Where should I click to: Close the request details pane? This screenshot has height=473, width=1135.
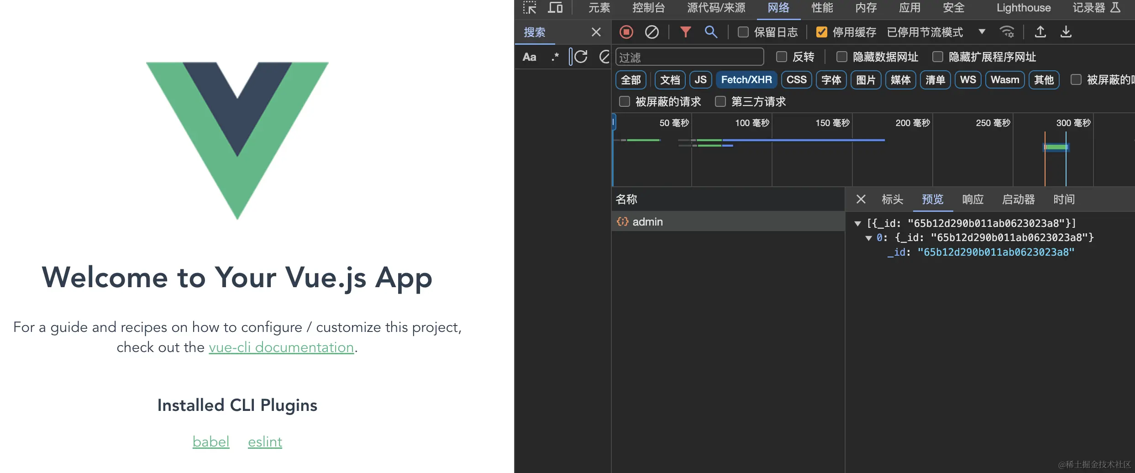[861, 199]
